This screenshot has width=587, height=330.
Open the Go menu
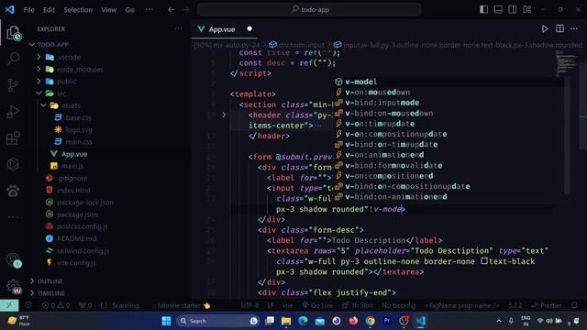[x=129, y=10]
